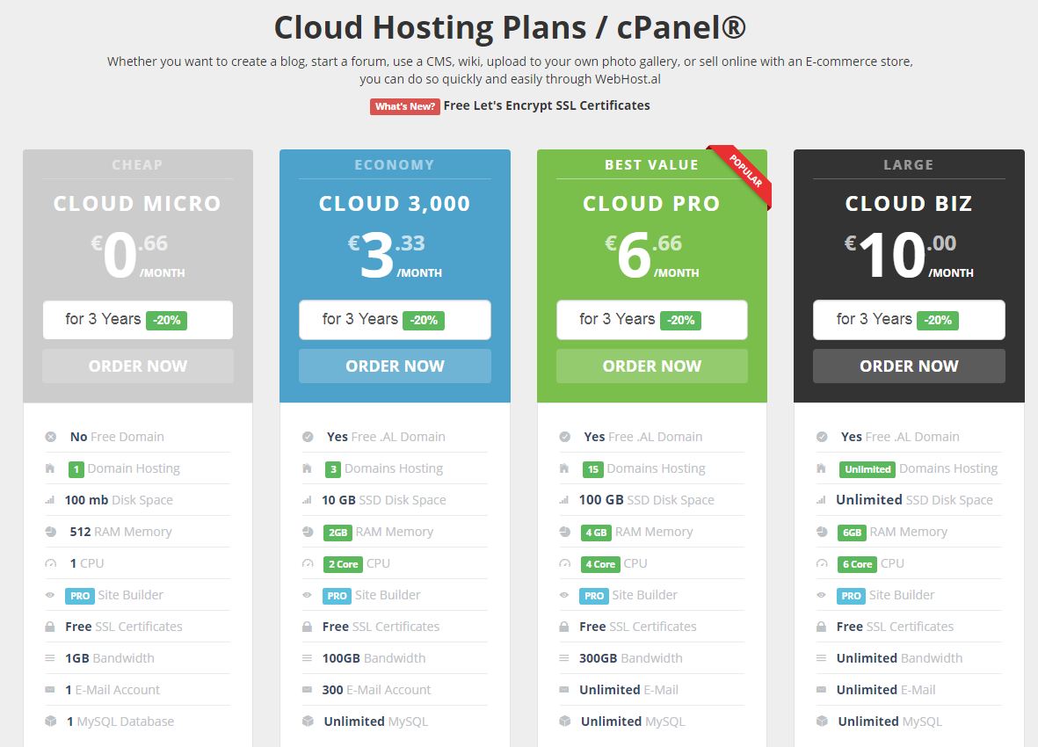Click bars icon beside 1GB Bandwidth
Image resolution: width=1038 pixels, height=747 pixels.
pyautogui.click(x=49, y=658)
